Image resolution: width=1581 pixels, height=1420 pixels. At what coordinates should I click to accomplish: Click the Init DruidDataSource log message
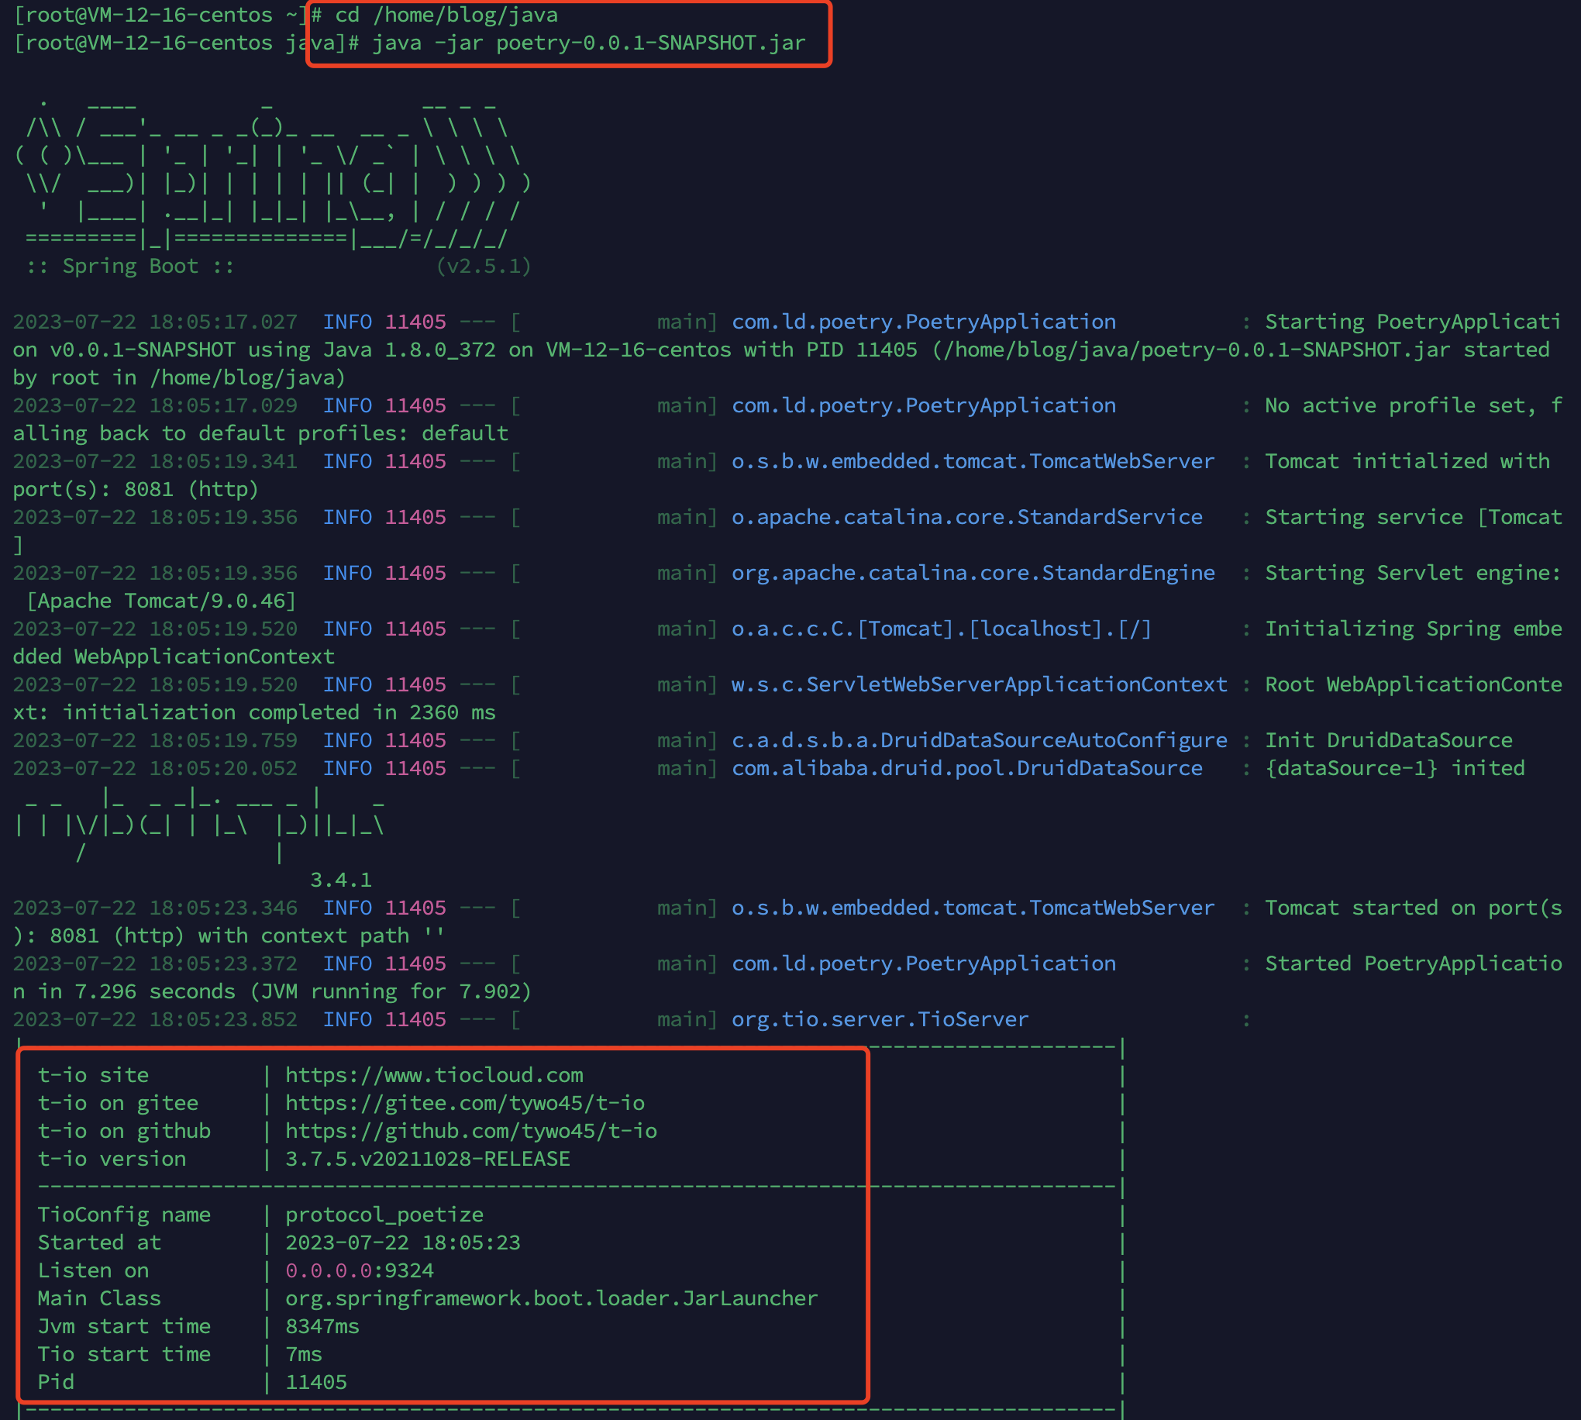(1388, 740)
